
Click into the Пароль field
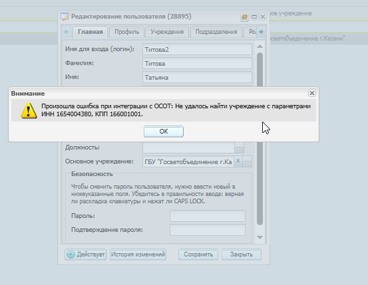coord(208,216)
